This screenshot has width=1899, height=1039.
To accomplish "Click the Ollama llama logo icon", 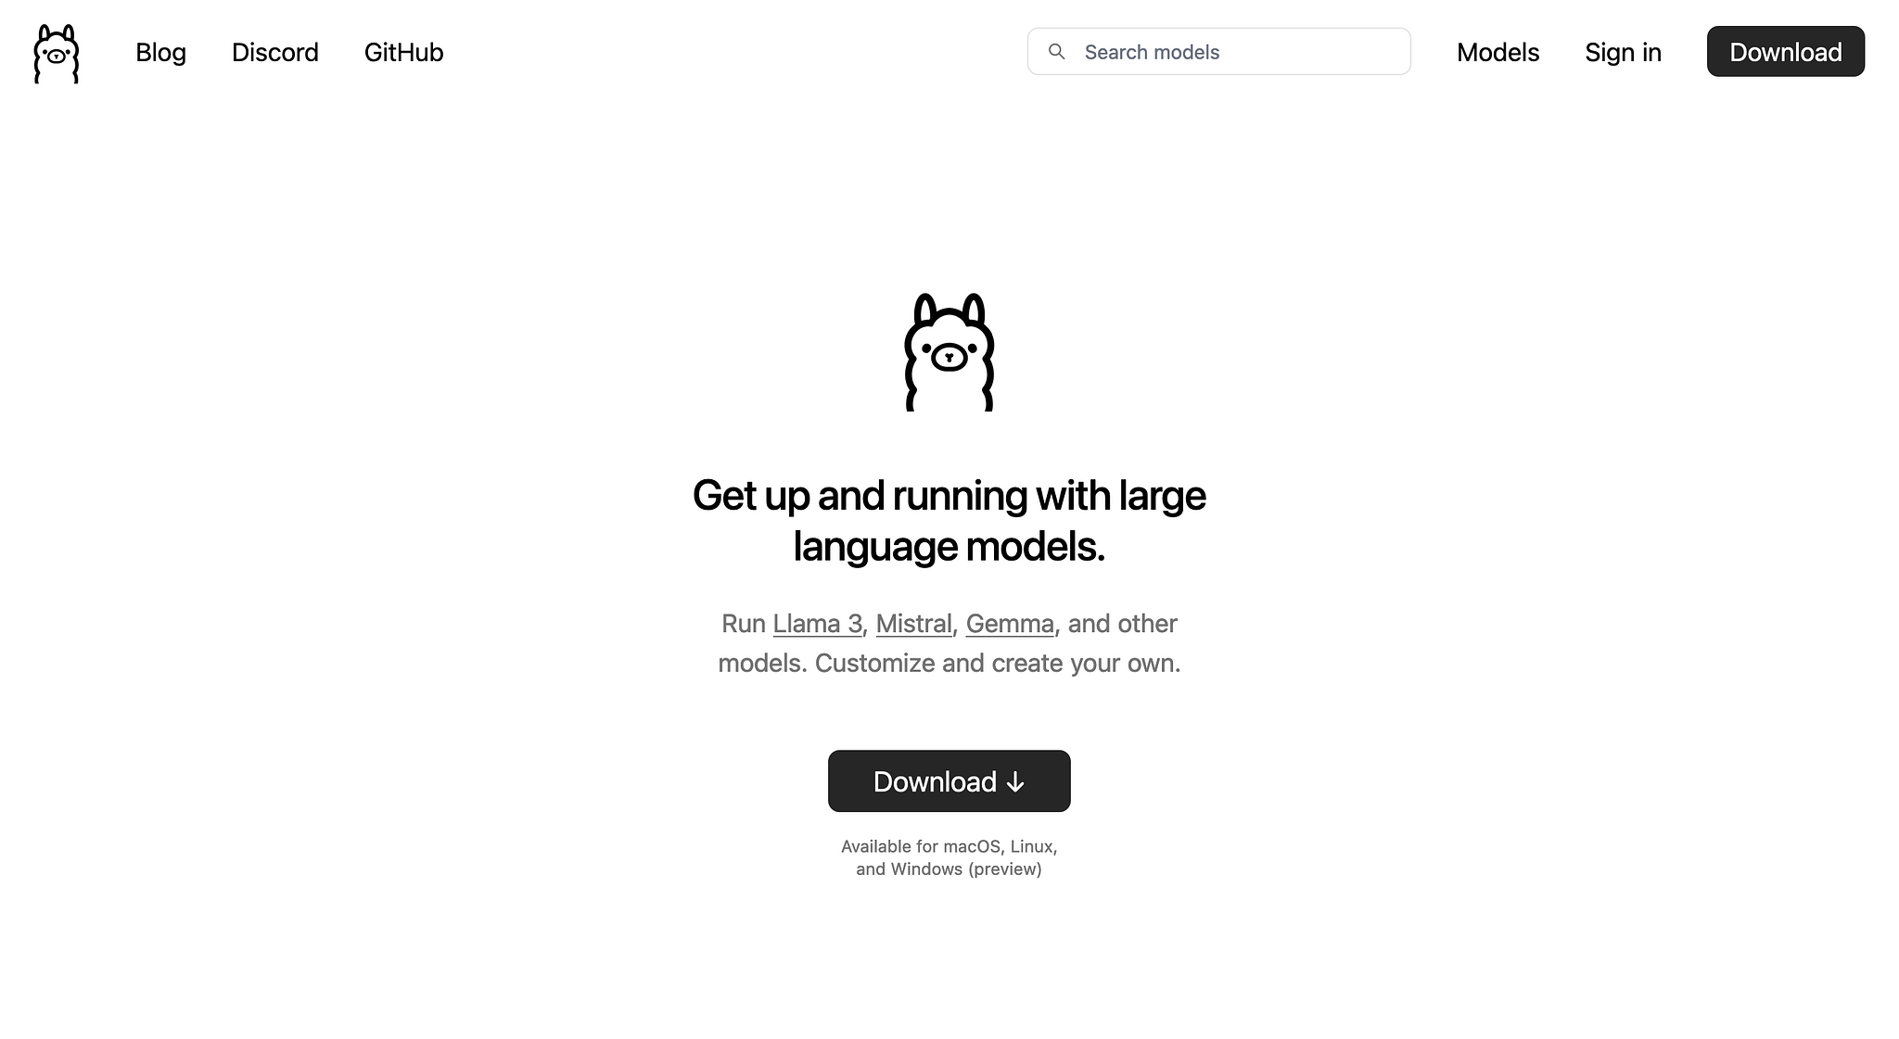I will 55,53.
